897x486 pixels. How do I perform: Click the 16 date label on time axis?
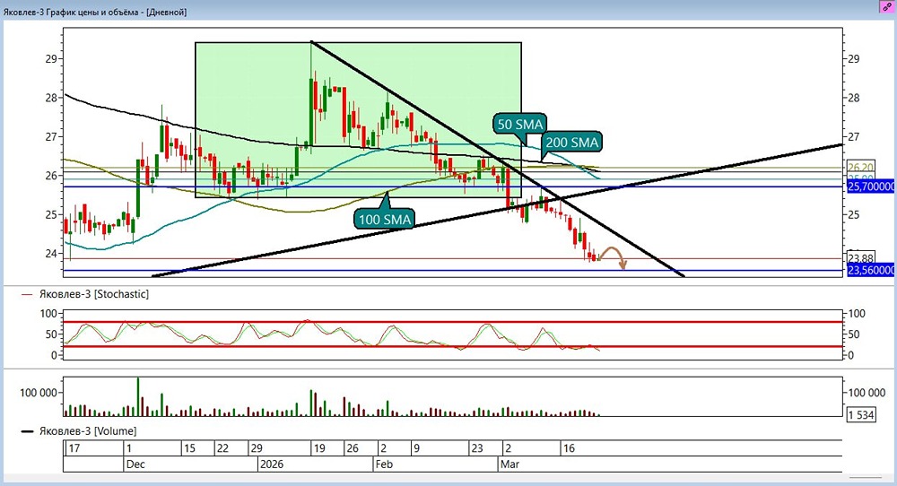(568, 448)
